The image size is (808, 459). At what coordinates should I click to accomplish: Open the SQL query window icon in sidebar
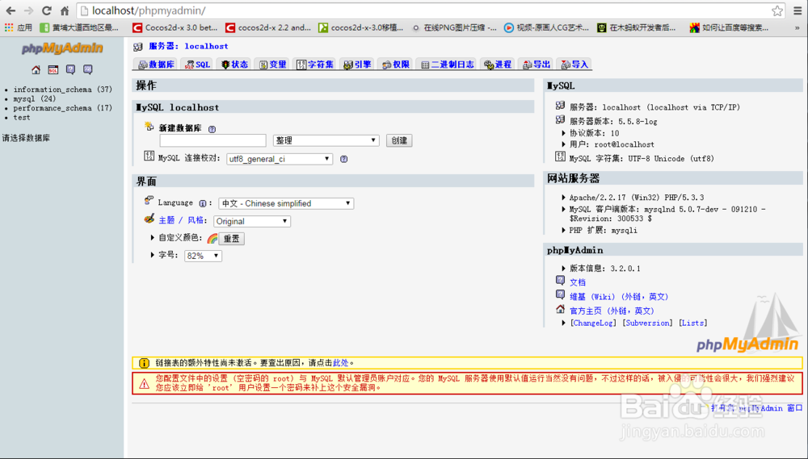[x=53, y=69]
